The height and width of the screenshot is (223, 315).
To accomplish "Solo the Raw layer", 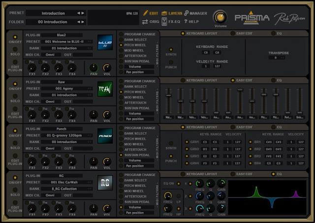I will [15, 96].
